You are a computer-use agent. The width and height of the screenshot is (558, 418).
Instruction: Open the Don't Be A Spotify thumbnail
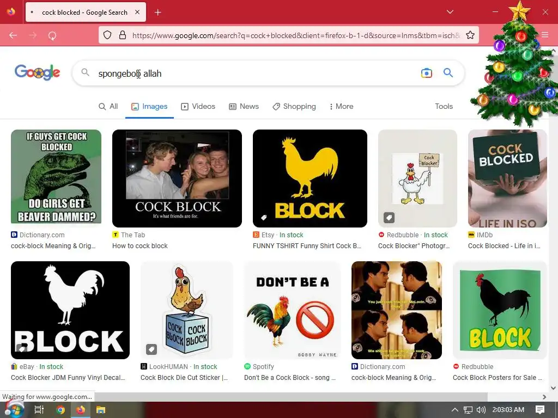292,310
